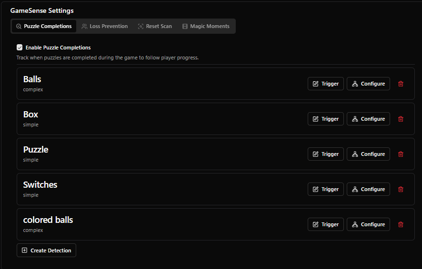Disable the Enable Puzzle Completions checkbox
This screenshot has width=422, height=269.
20,48
